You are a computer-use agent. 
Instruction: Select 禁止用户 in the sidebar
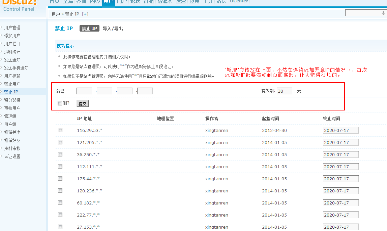click(12, 84)
